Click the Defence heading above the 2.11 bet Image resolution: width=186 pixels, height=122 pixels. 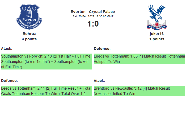(x=9, y=80)
